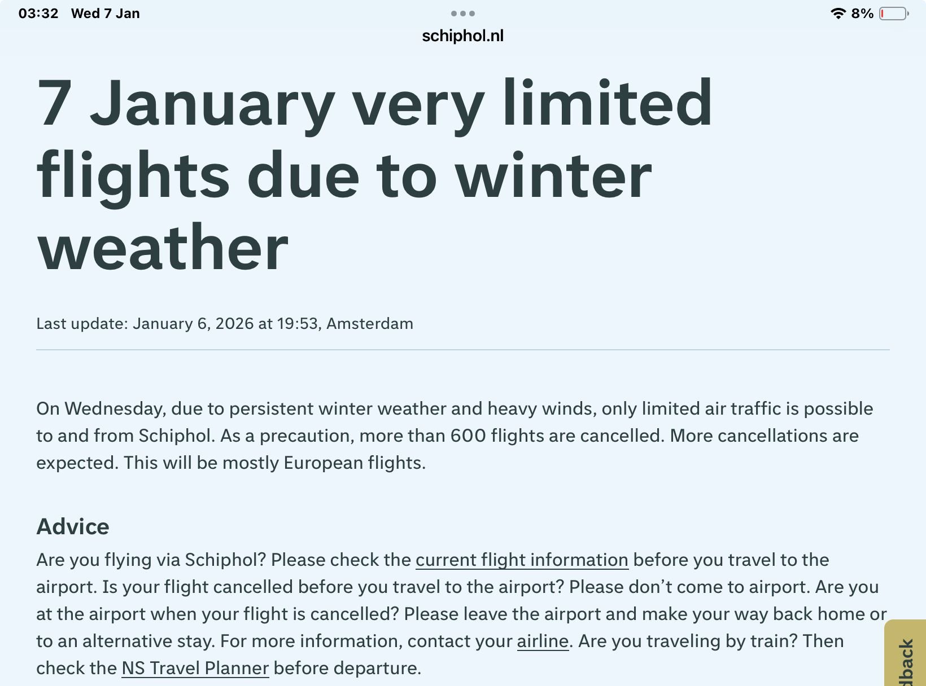Screen dimensions: 926x686
Task: Tap the Wed 7 Jan date
Action: 106,14
